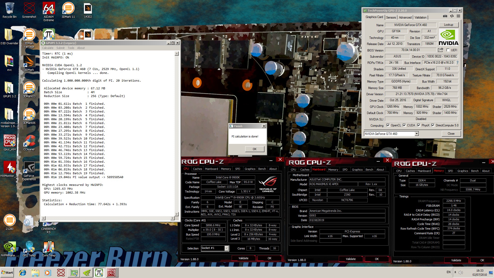
Task: Click OK in the Finish dialog
Action: (254, 149)
